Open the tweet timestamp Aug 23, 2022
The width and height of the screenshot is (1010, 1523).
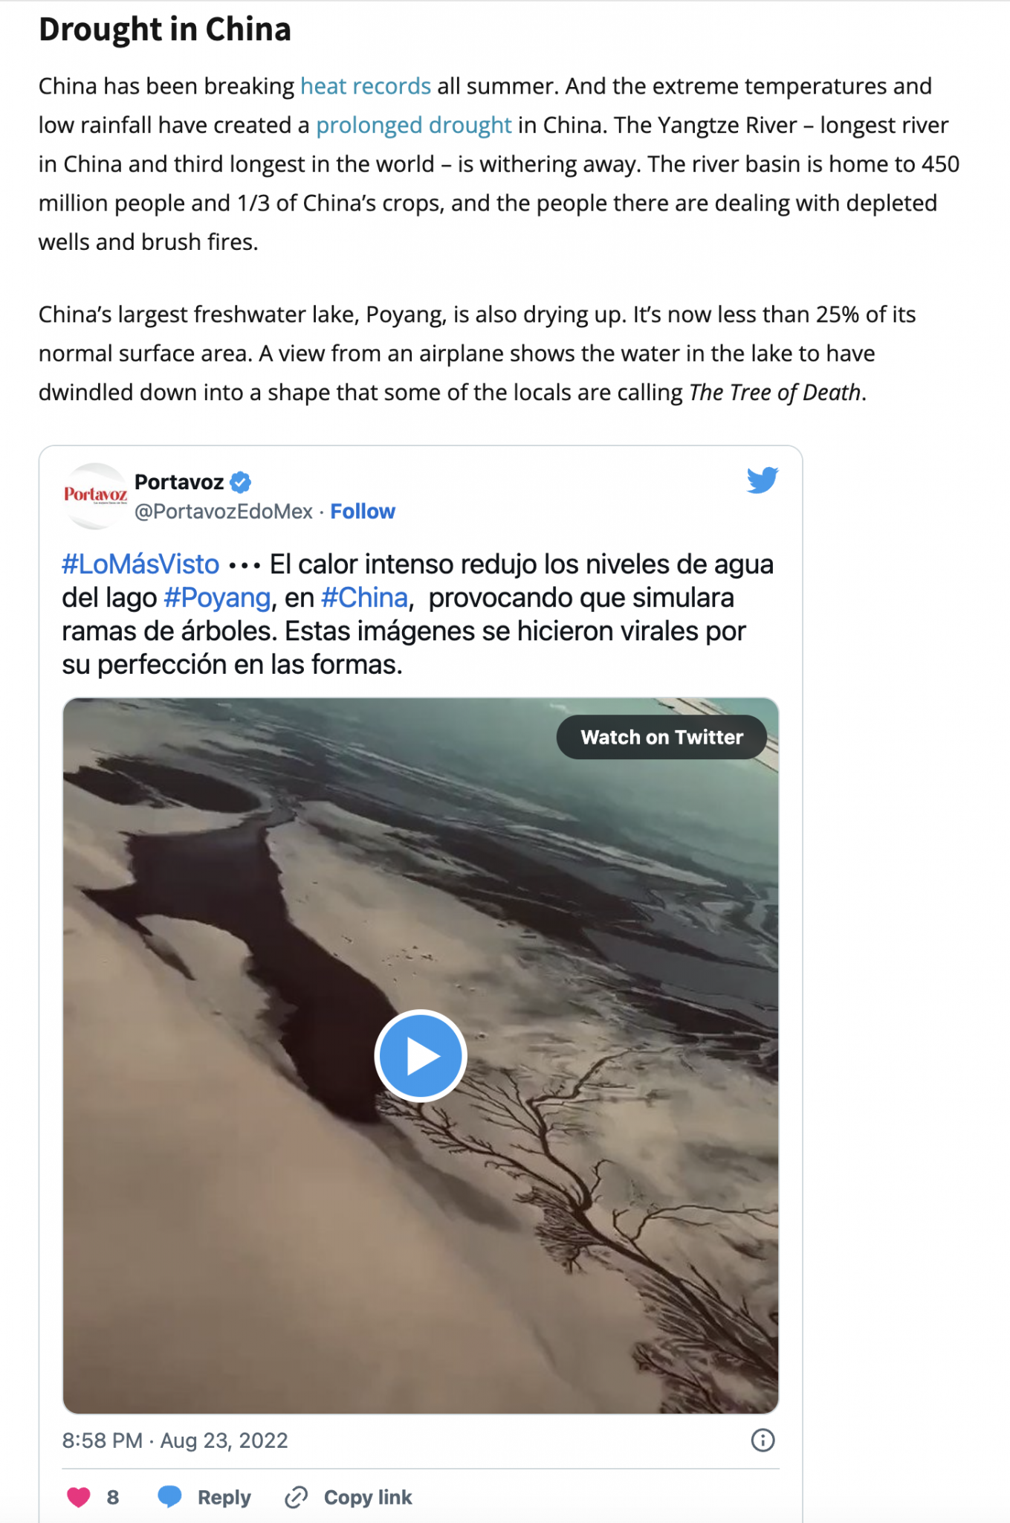[x=175, y=1440]
